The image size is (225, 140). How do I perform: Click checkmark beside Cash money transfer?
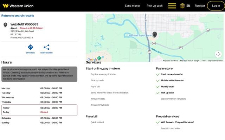tap(158, 75)
